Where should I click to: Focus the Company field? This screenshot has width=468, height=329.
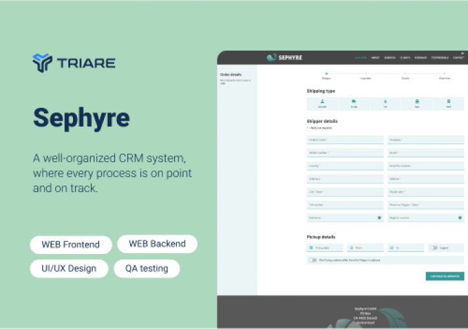pos(426,140)
